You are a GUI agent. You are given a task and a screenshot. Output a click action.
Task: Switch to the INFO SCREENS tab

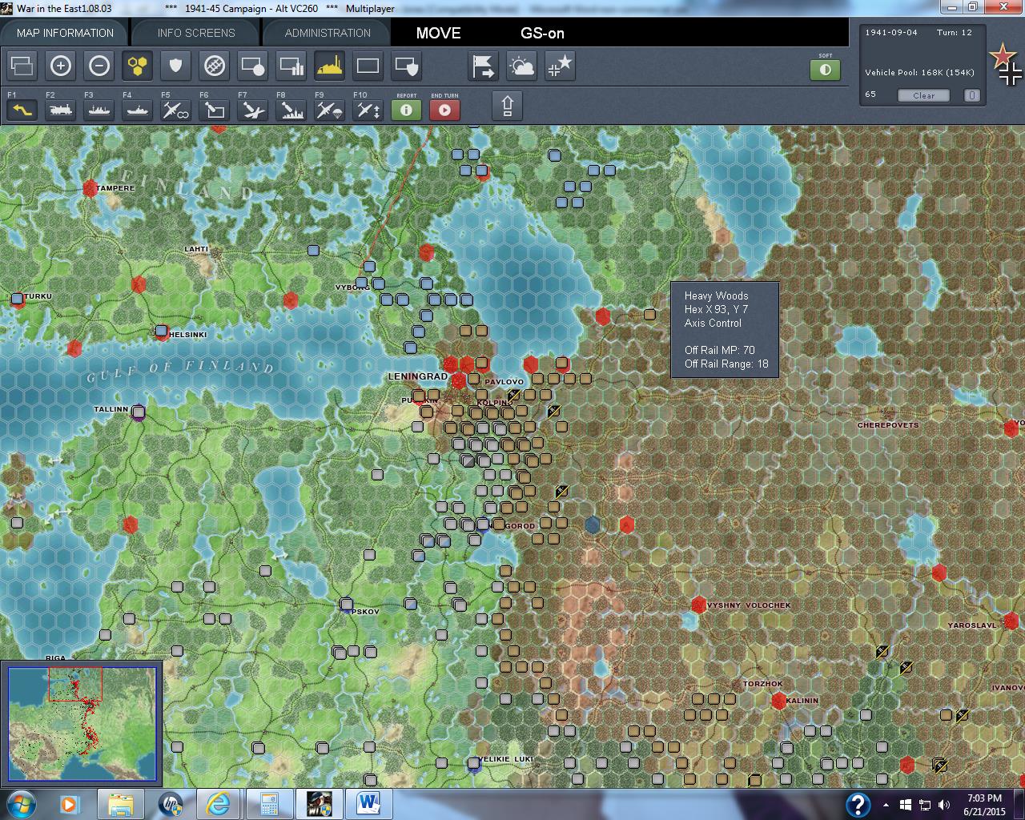click(196, 33)
